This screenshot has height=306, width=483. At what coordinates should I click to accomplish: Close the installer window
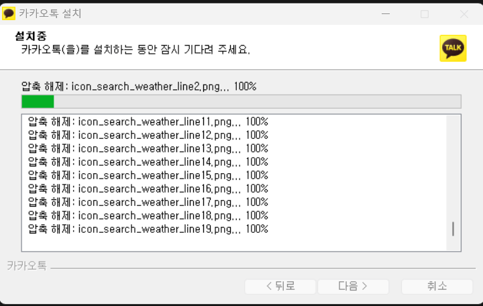(464, 13)
